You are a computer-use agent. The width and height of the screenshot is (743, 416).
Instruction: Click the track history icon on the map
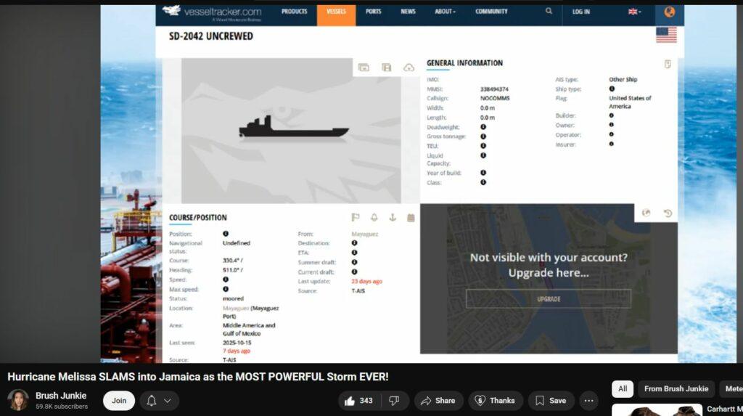[668, 213]
